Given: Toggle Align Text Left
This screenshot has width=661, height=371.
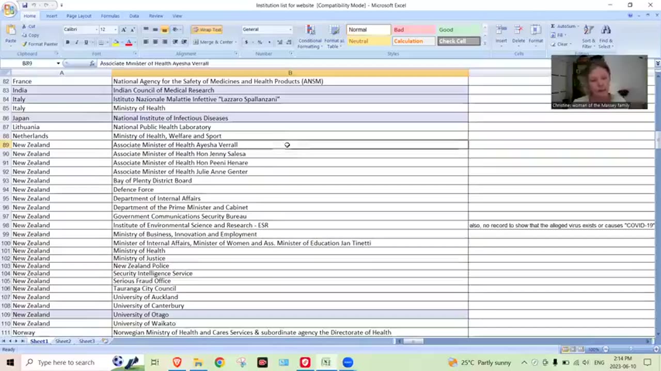Looking at the screenshot, I should [146, 42].
